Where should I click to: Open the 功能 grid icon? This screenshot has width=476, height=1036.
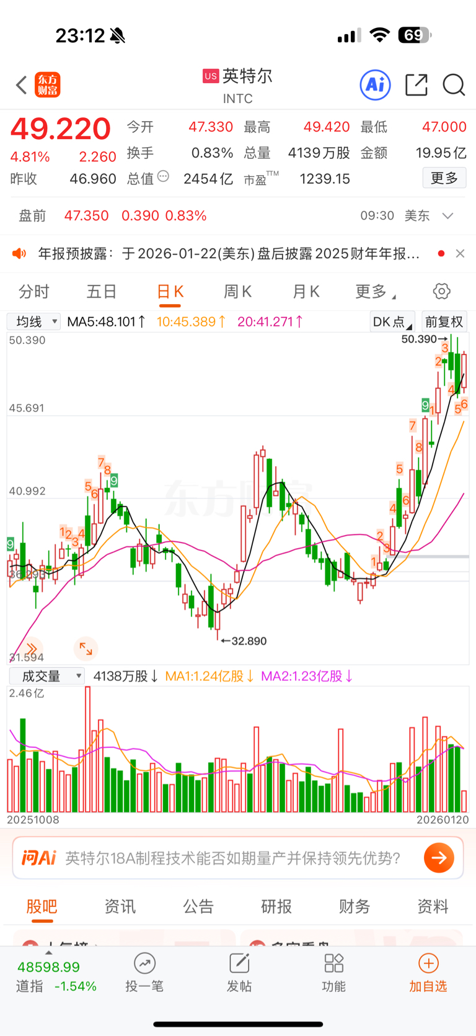(333, 963)
